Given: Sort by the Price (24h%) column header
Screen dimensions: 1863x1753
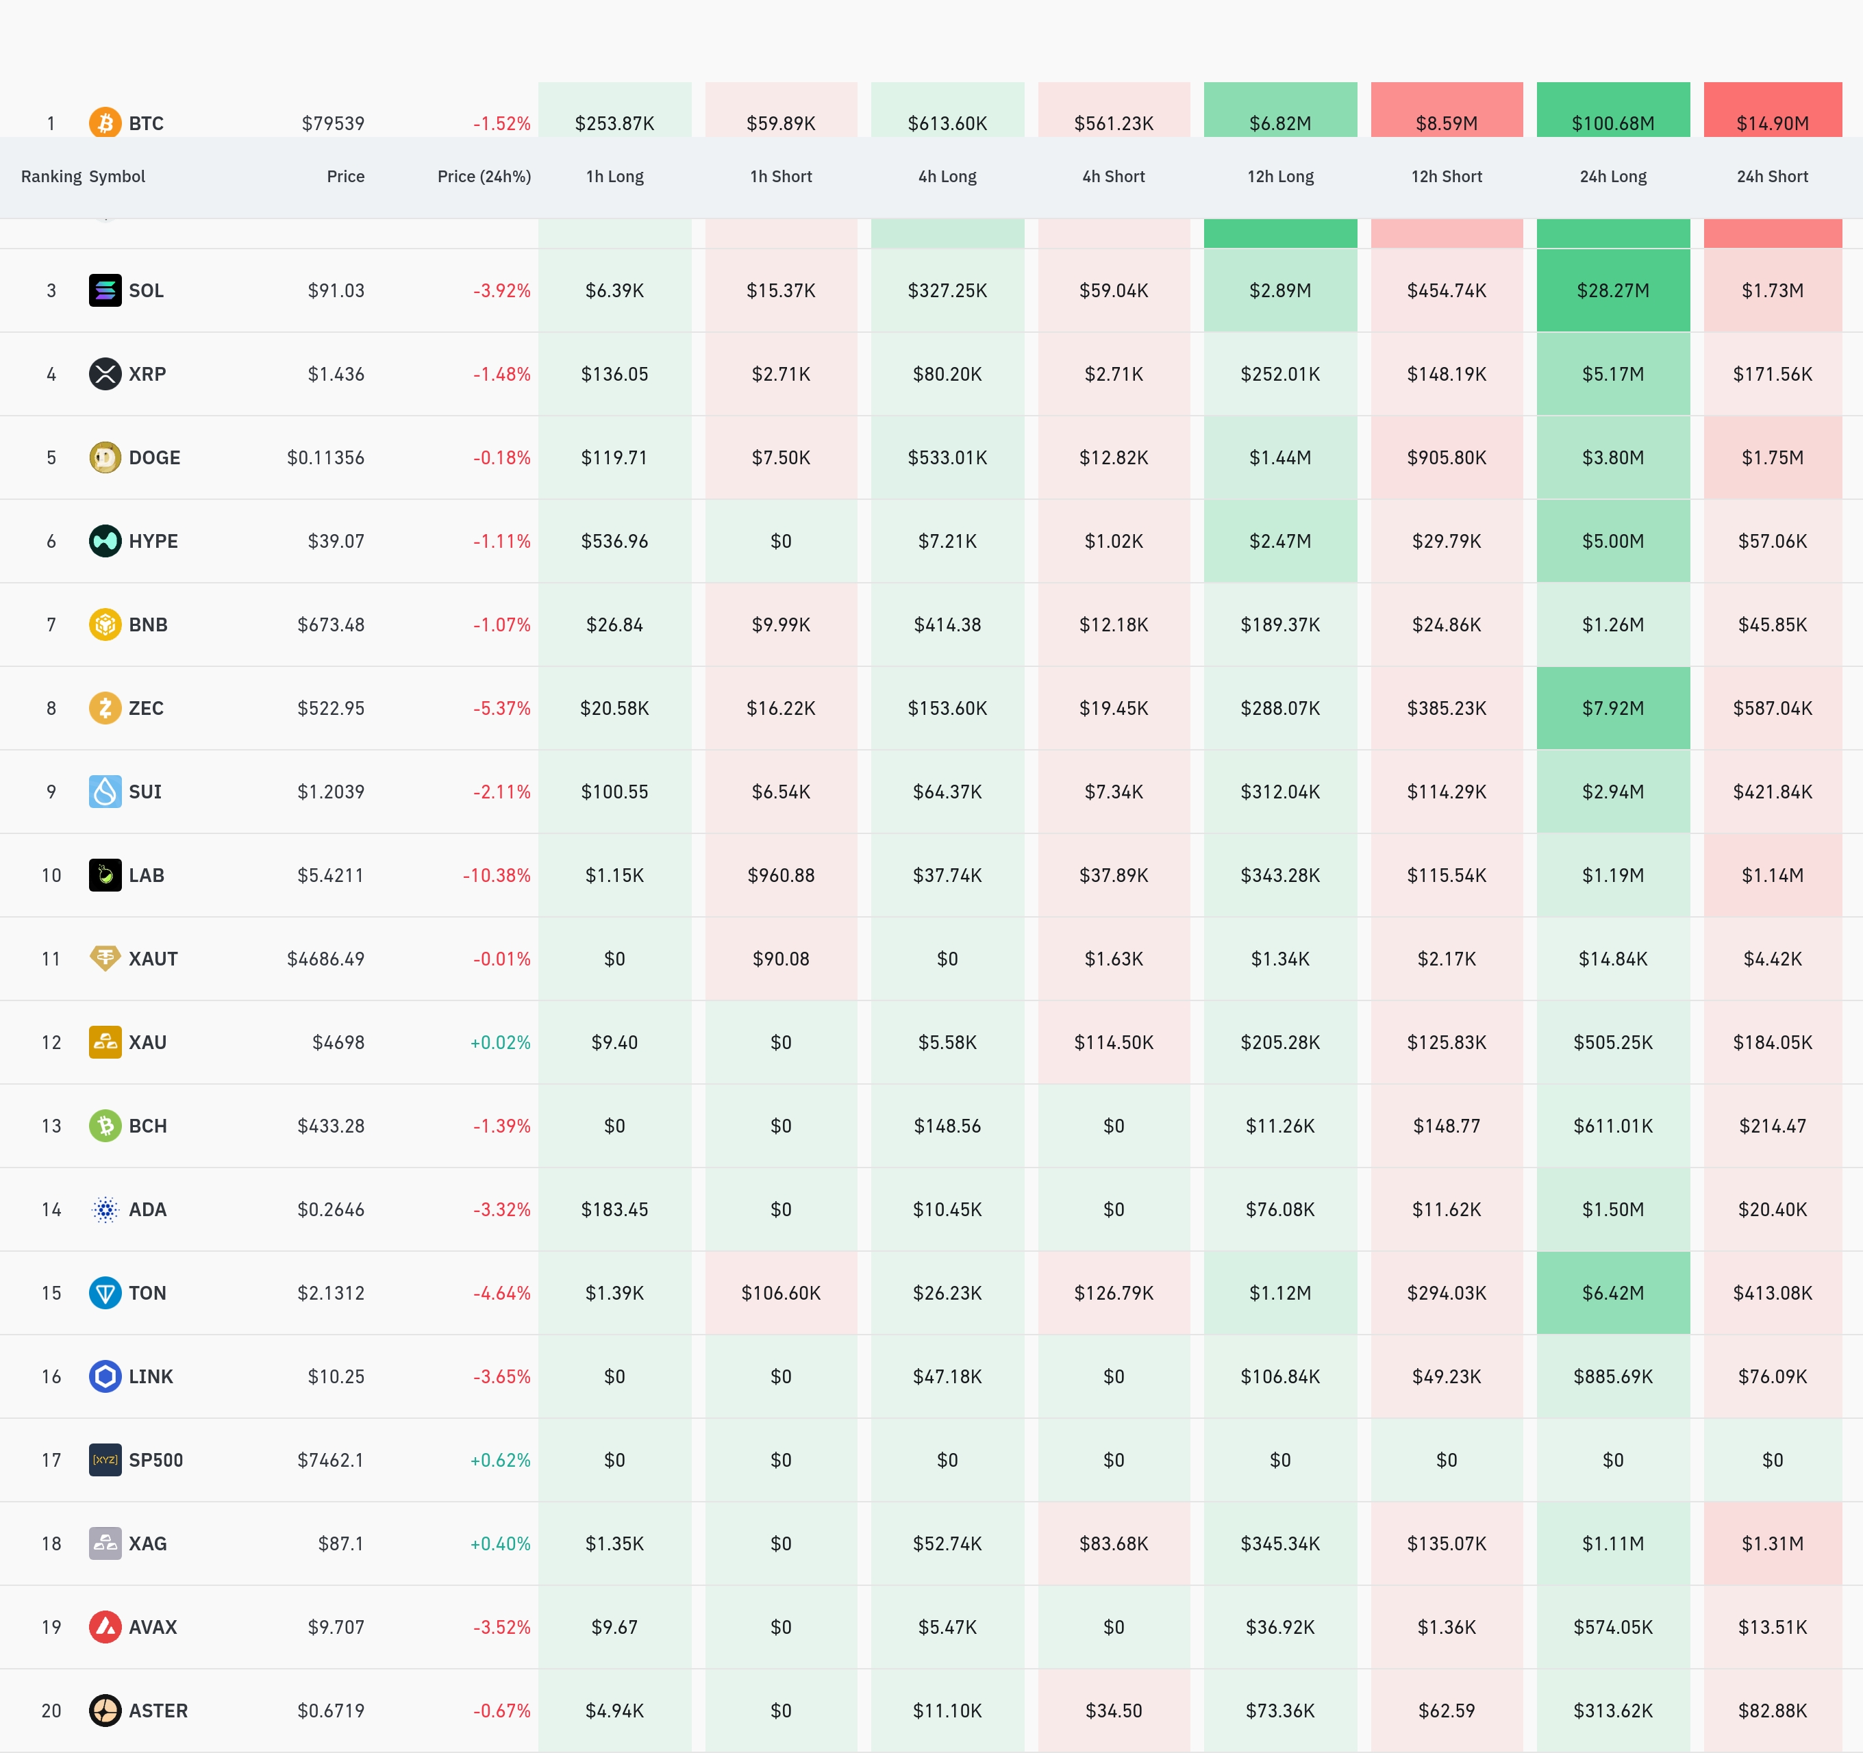Looking at the screenshot, I should point(484,176).
